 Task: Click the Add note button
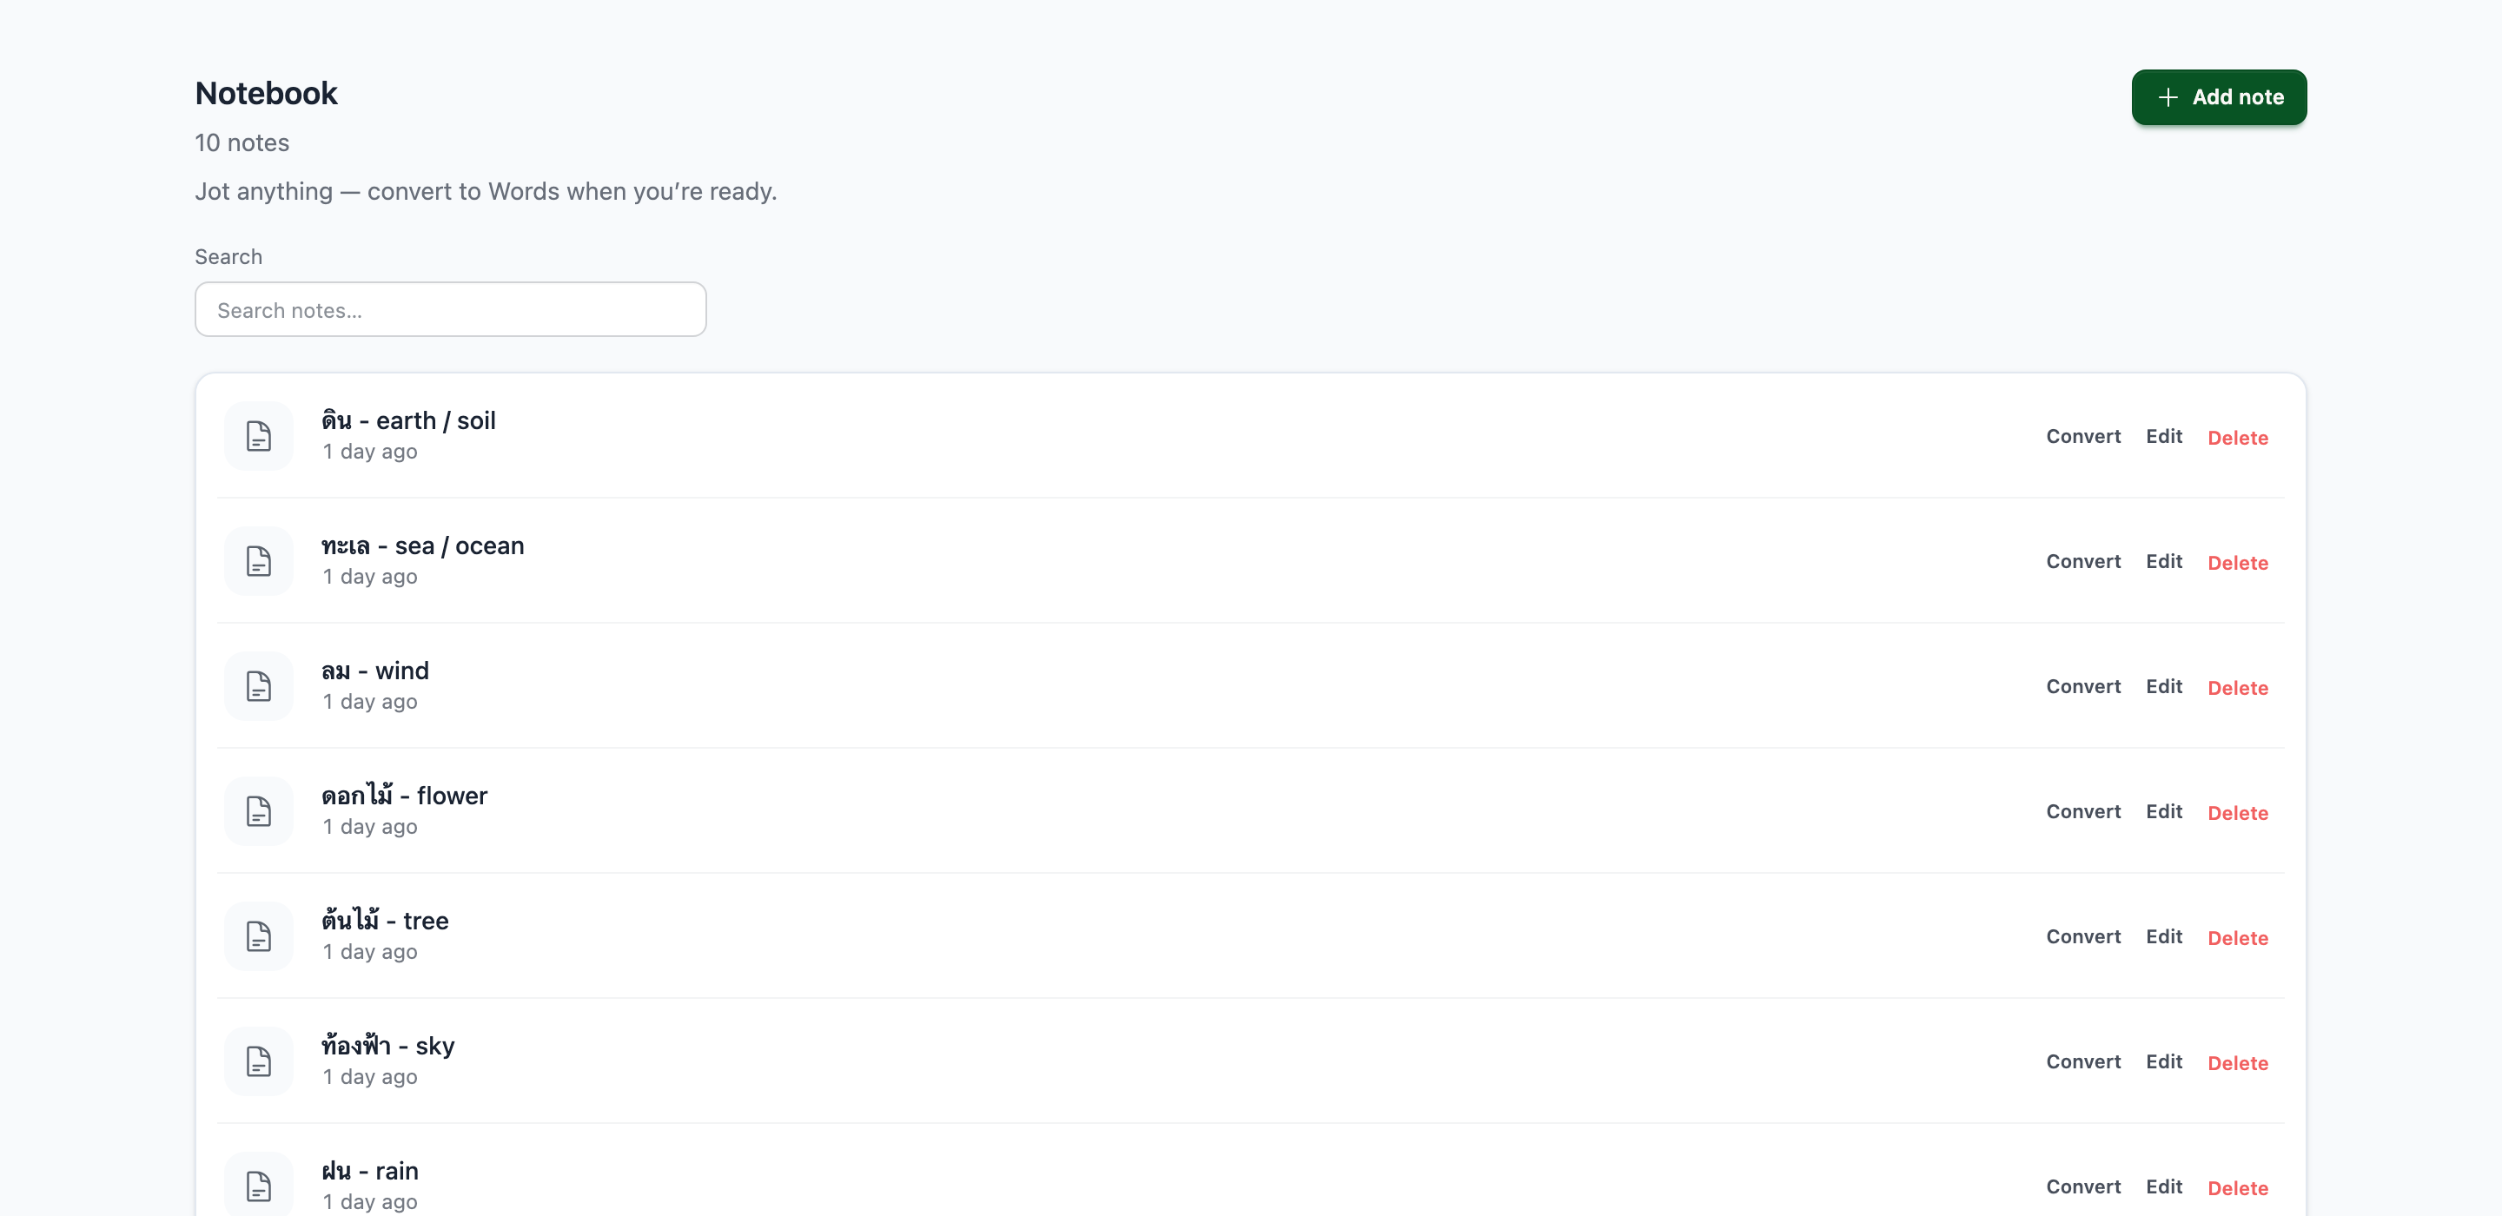(2219, 97)
